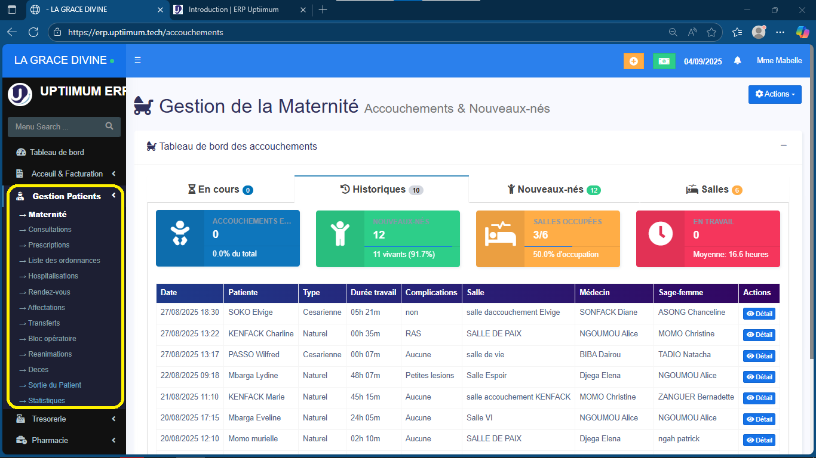The image size is (816, 458).
Task: Expand the Tresorerie menu
Action: point(66,419)
